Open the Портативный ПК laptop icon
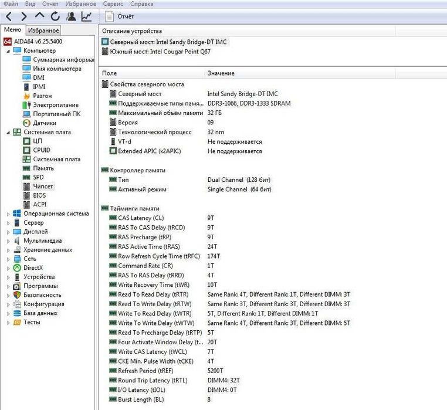The height and width of the screenshot is (410, 447). (26, 114)
